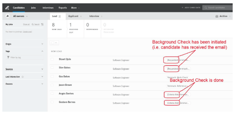Open the Interviews page
Image resolution: width=236 pixels, height=123 pixels.
(x=48, y=8)
